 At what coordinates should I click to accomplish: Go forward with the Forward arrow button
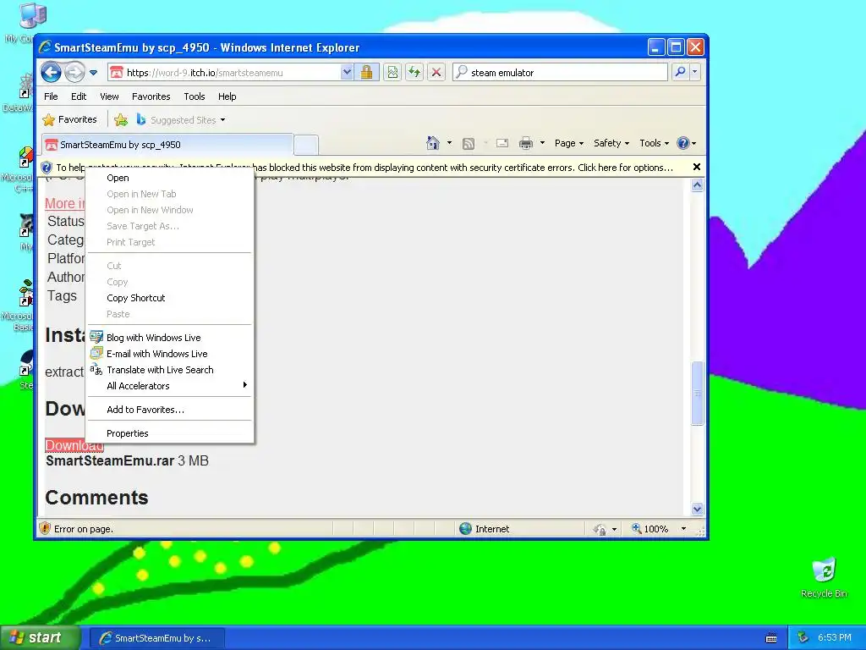[x=74, y=72]
